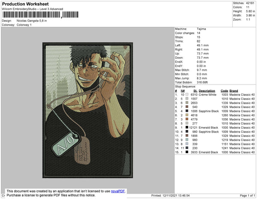
Task: Click the 'Printed: 12/11/2021 13.46.54' footer text
Action: click(170, 196)
